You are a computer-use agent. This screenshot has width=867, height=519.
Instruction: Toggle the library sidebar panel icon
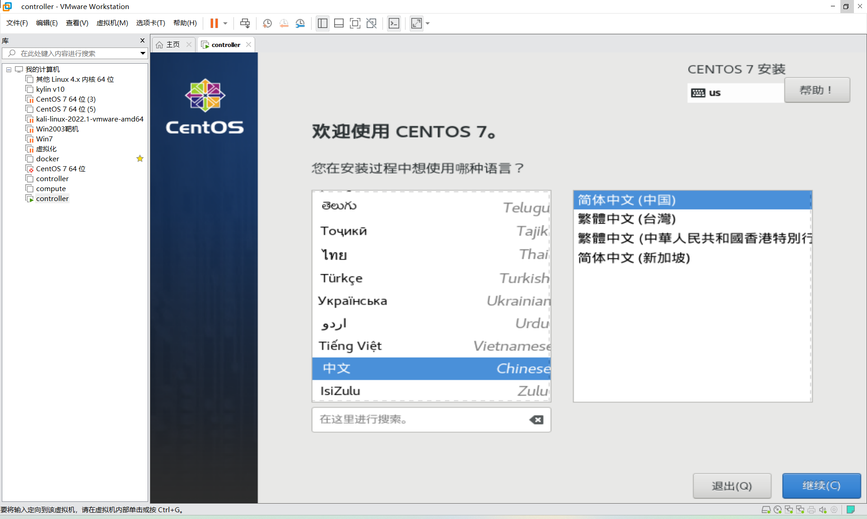coord(322,23)
